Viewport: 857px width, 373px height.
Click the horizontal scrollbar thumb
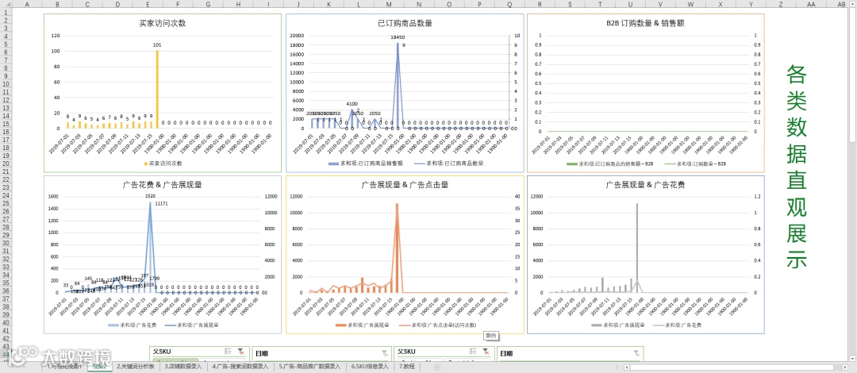(x=732, y=367)
